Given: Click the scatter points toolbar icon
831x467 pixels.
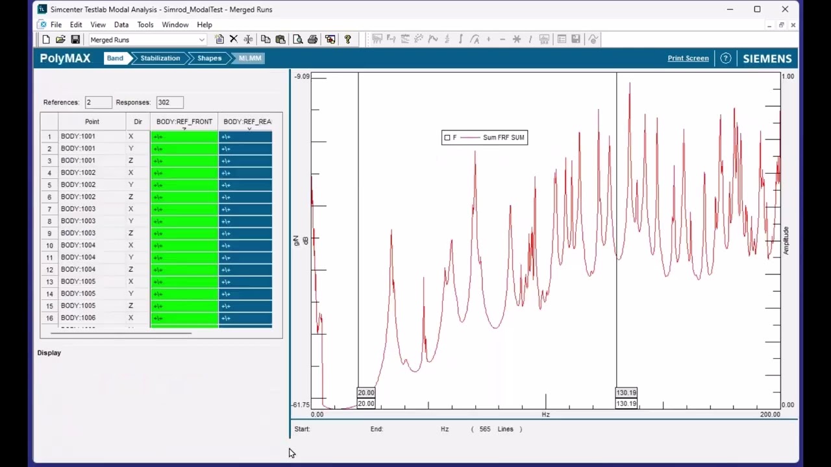Looking at the screenshot, I should click(x=419, y=40).
